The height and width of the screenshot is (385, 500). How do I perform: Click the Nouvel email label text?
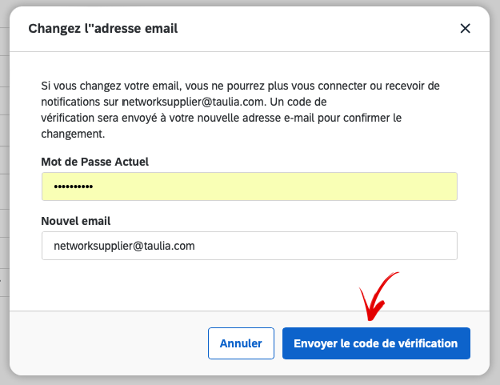(x=76, y=221)
